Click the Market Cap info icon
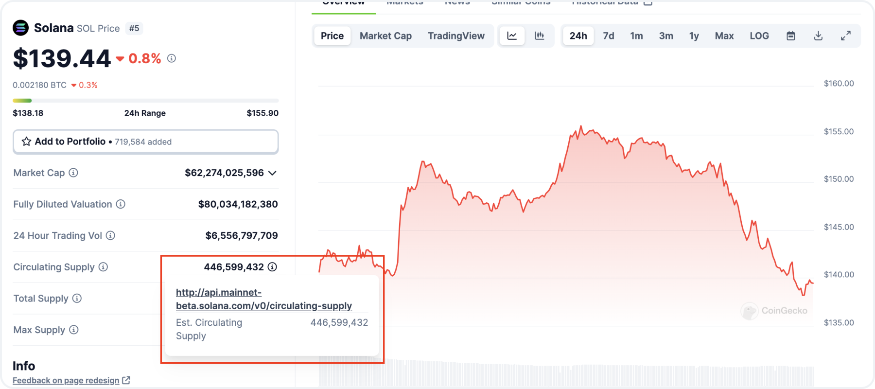The height and width of the screenshot is (389, 875). [x=73, y=173]
